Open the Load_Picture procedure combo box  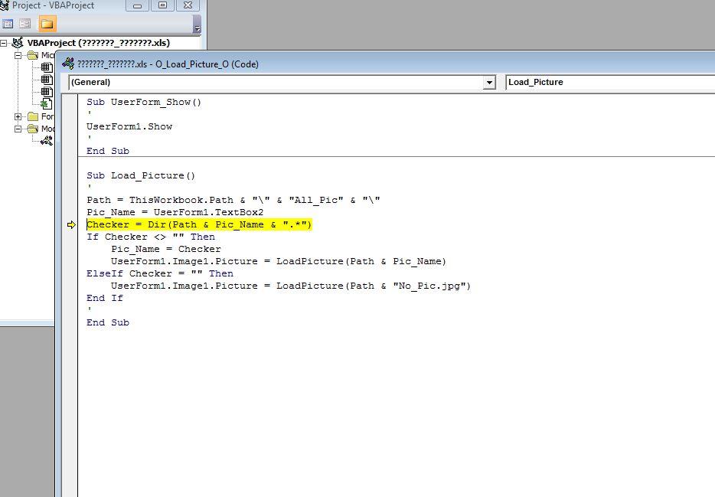[x=610, y=83]
